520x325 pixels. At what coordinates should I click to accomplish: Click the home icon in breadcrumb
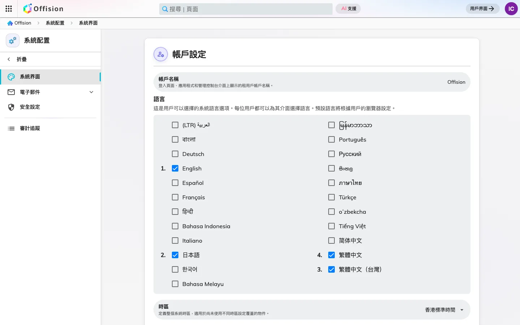[10, 23]
